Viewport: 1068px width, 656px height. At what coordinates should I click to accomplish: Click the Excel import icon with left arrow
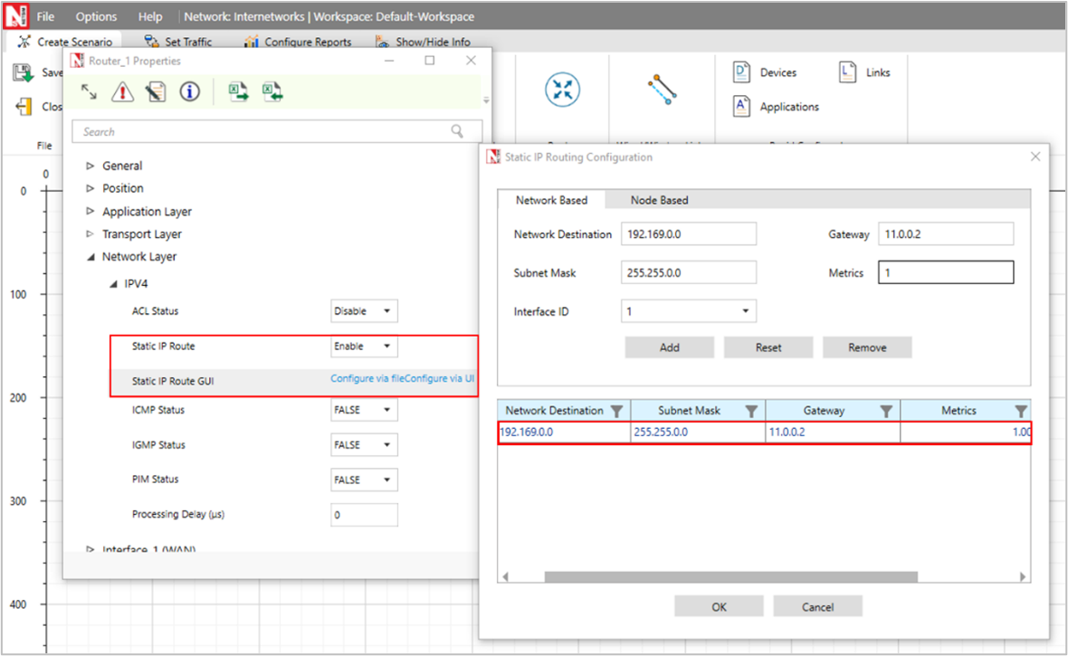pyautogui.click(x=272, y=91)
